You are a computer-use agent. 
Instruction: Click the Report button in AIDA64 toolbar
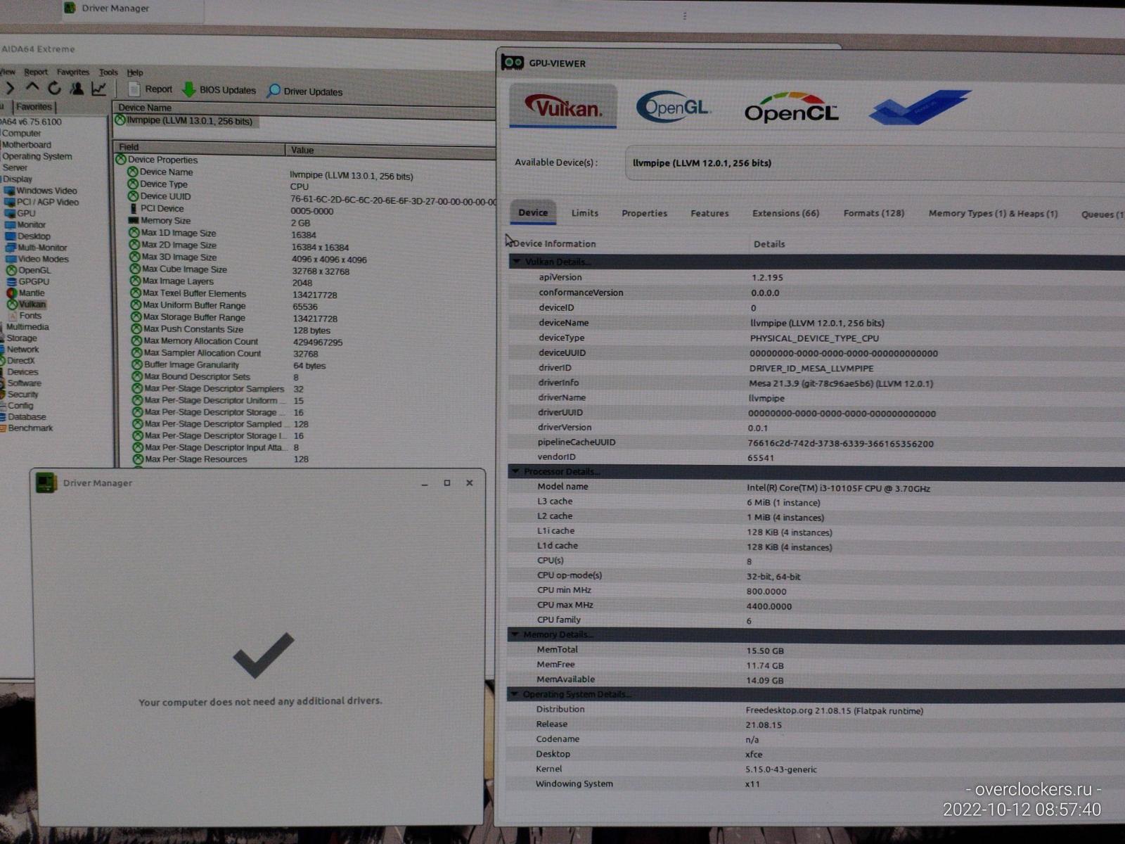point(150,89)
